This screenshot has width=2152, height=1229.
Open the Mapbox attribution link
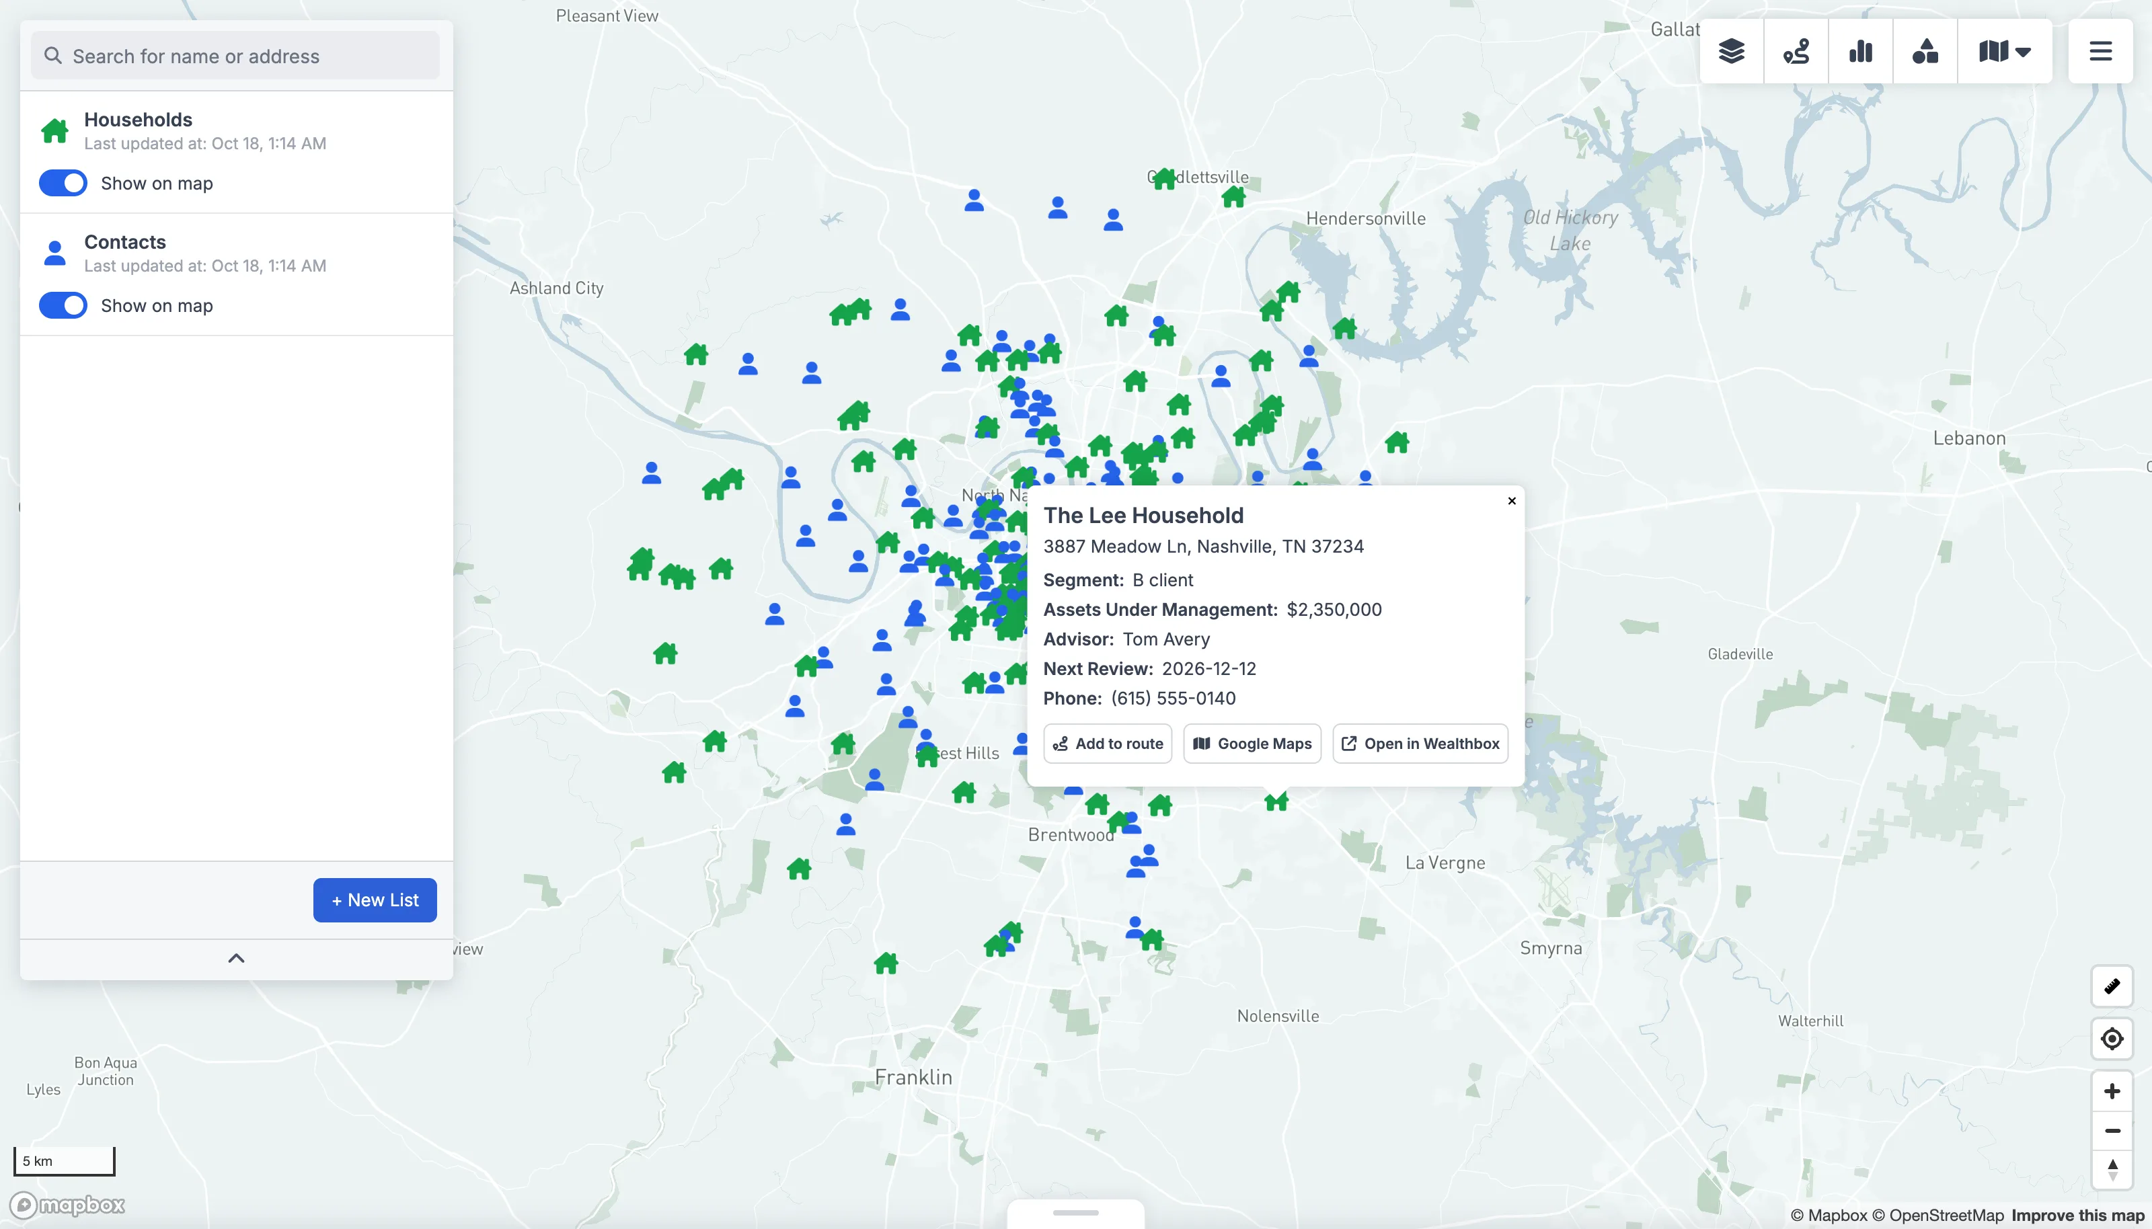pos(1828,1216)
